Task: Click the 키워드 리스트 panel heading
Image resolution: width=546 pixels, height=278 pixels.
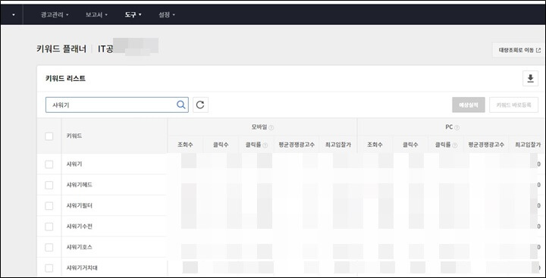Action: point(65,79)
